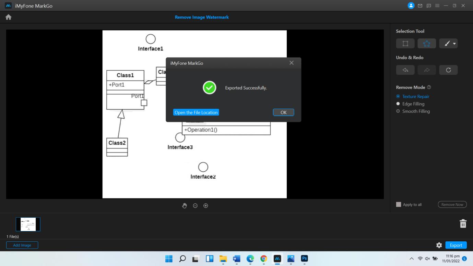Confirm the dialog with OK
473x266 pixels.
(x=283, y=112)
